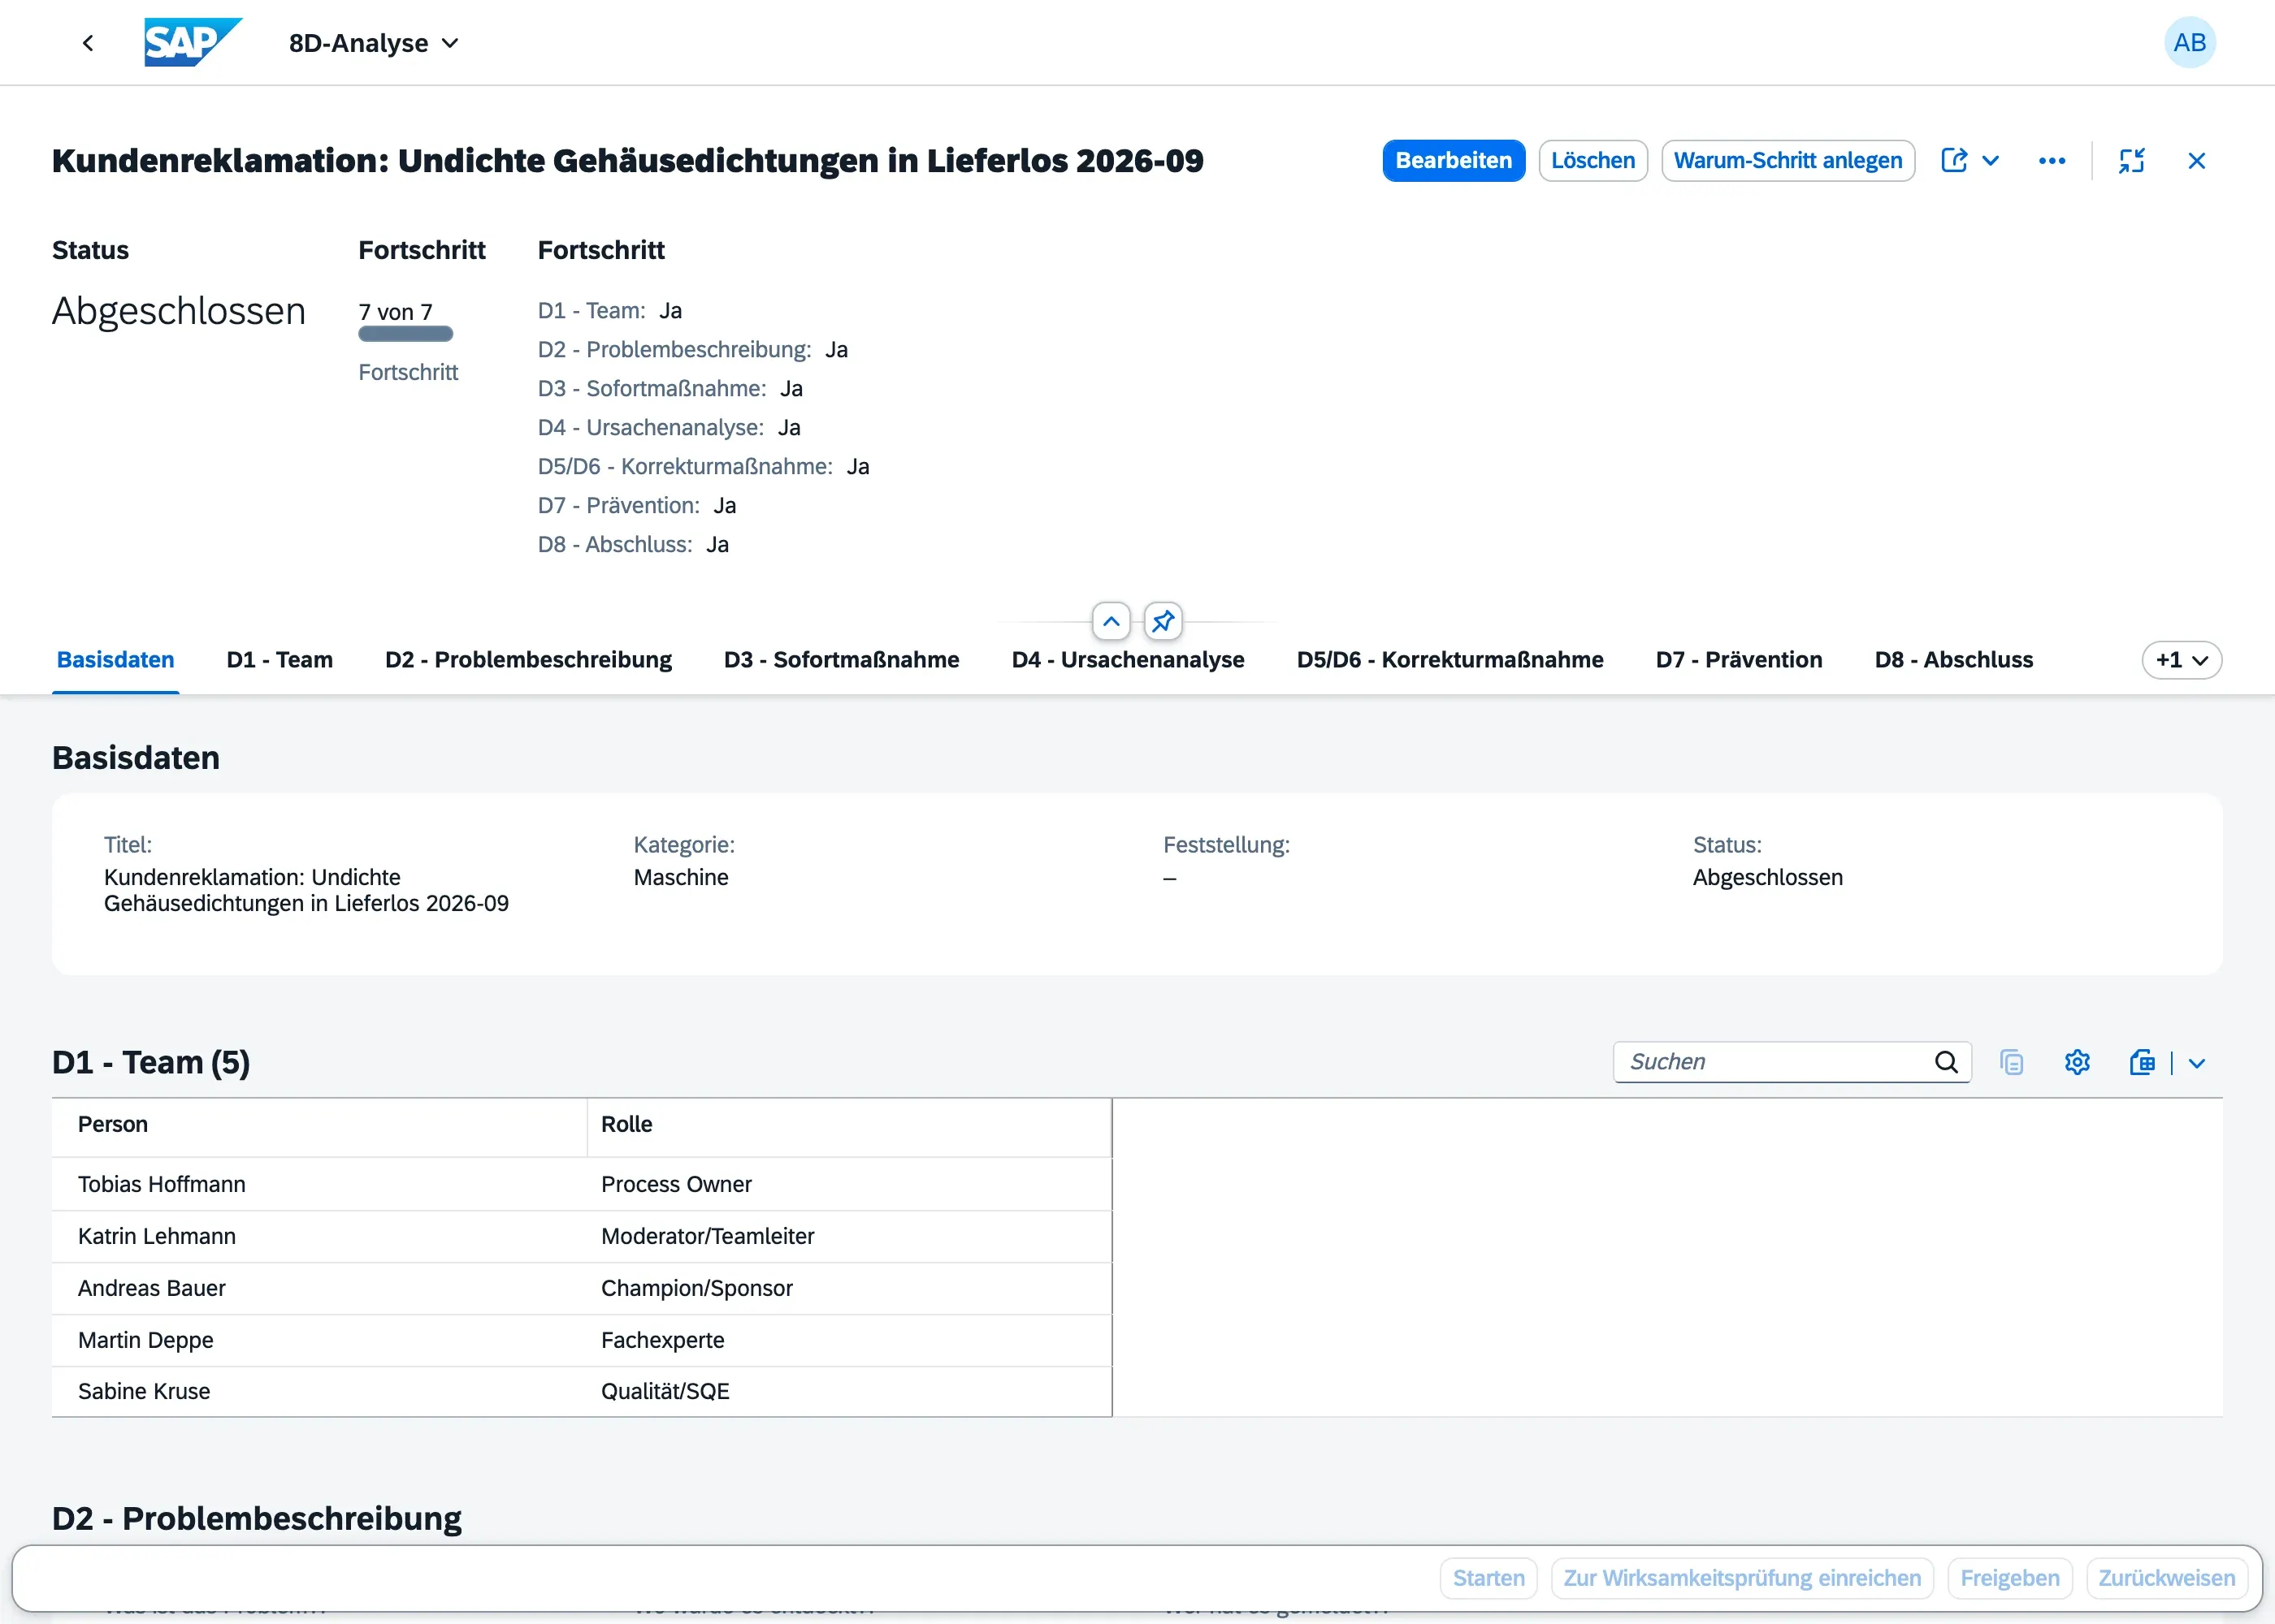Open the D8 - Abschluss tab
This screenshot has width=2275, height=1624.
point(1953,660)
